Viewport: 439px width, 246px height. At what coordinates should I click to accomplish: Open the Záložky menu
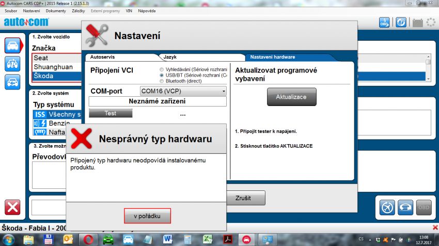[79, 11]
